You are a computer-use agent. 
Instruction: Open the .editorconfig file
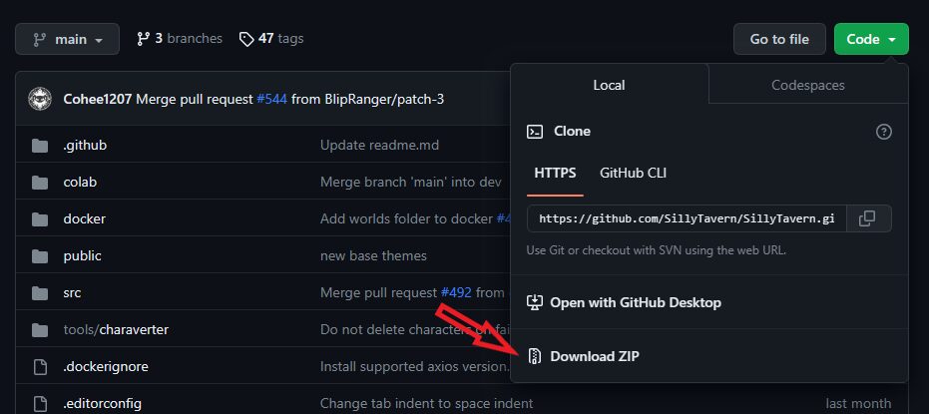[102, 404]
